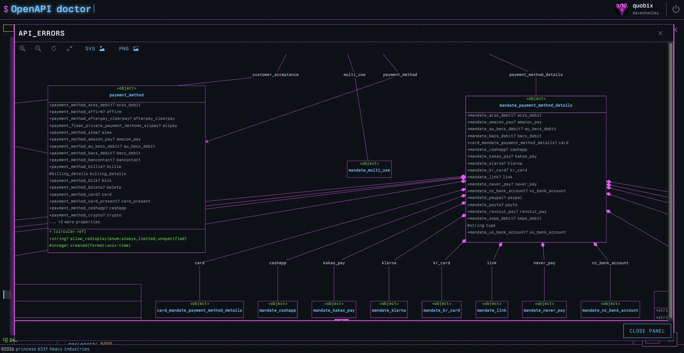
Task: Open princess b33f heavy industries link
Action: click(x=52, y=349)
